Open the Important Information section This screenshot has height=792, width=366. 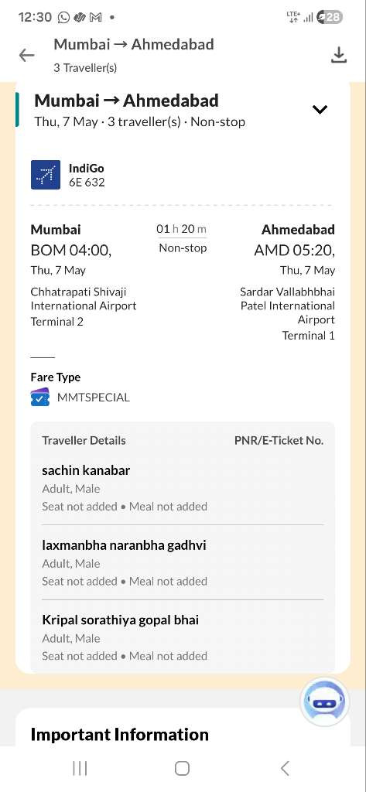[x=119, y=734]
